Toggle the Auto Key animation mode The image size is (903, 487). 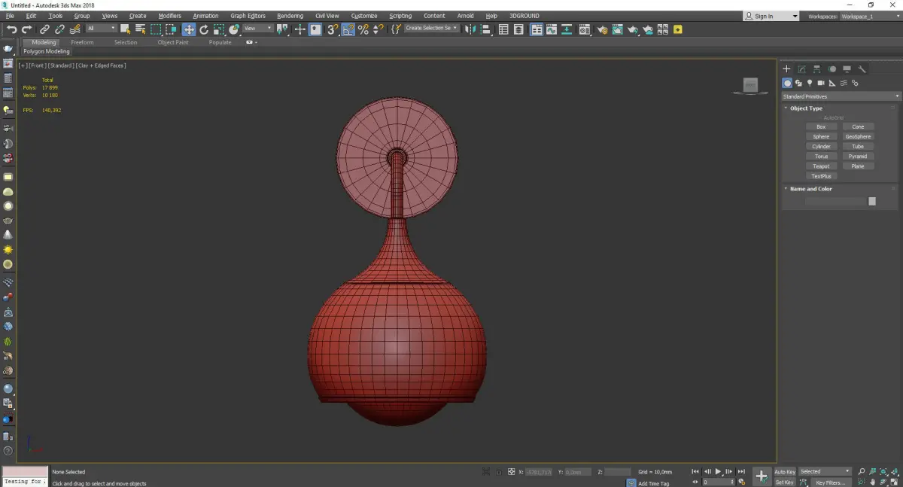point(785,472)
